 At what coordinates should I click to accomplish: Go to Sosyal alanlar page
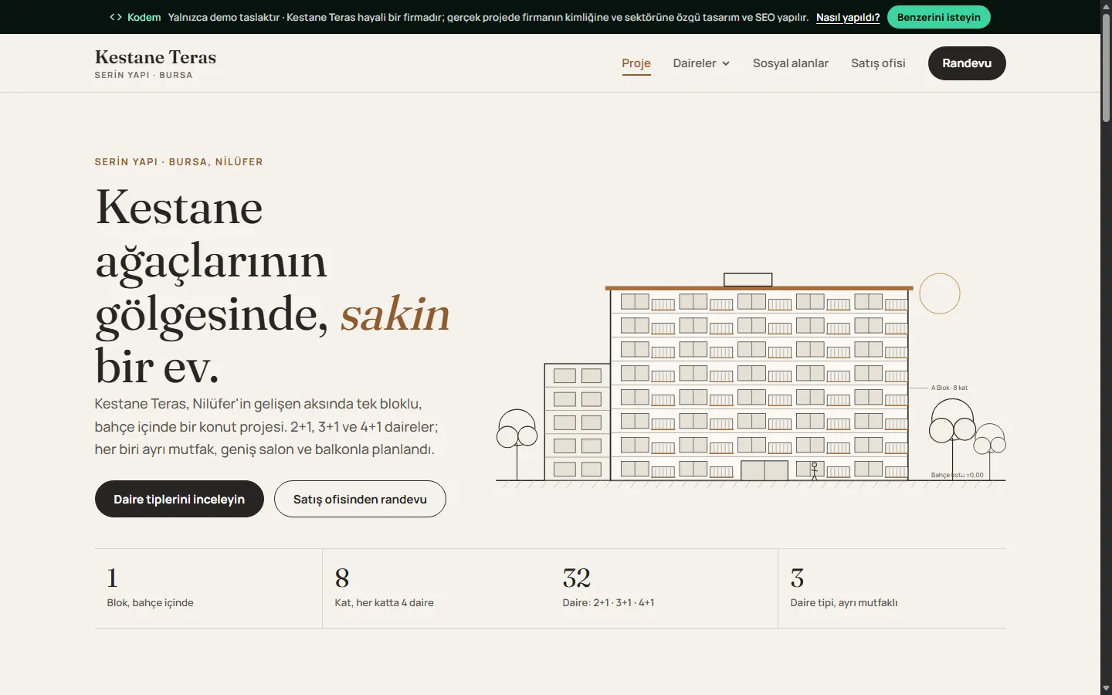[x=791, y=63]
